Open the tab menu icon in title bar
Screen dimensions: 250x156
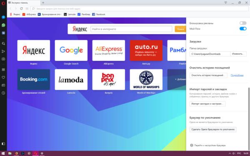[225, 3]
